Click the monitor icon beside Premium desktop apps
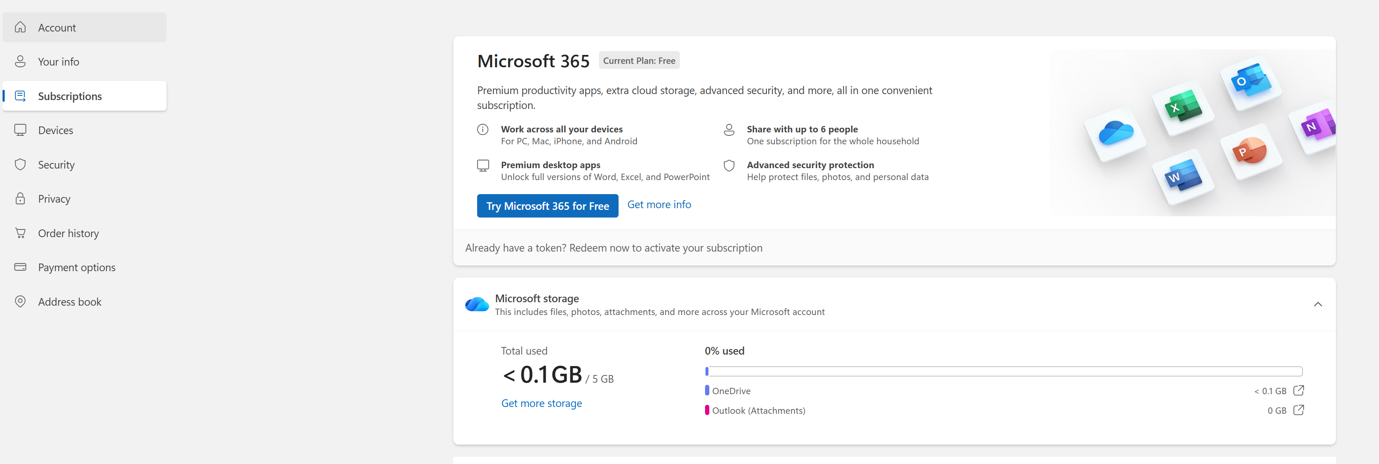1379x464 pixels. 483,165
